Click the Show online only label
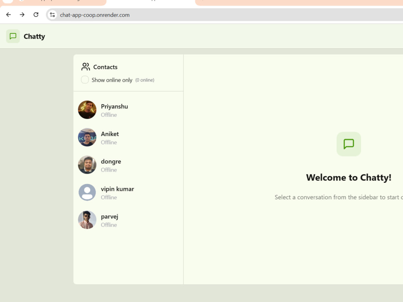The width and height of the screenshot is (403, 302). pos(112,80)
